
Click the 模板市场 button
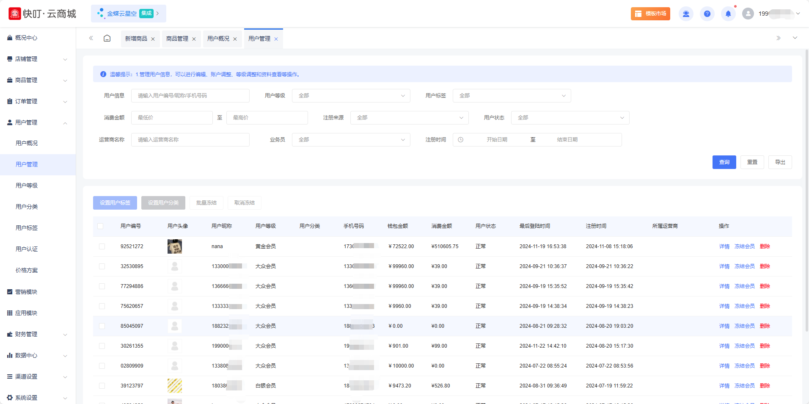(x=650, y=14)
